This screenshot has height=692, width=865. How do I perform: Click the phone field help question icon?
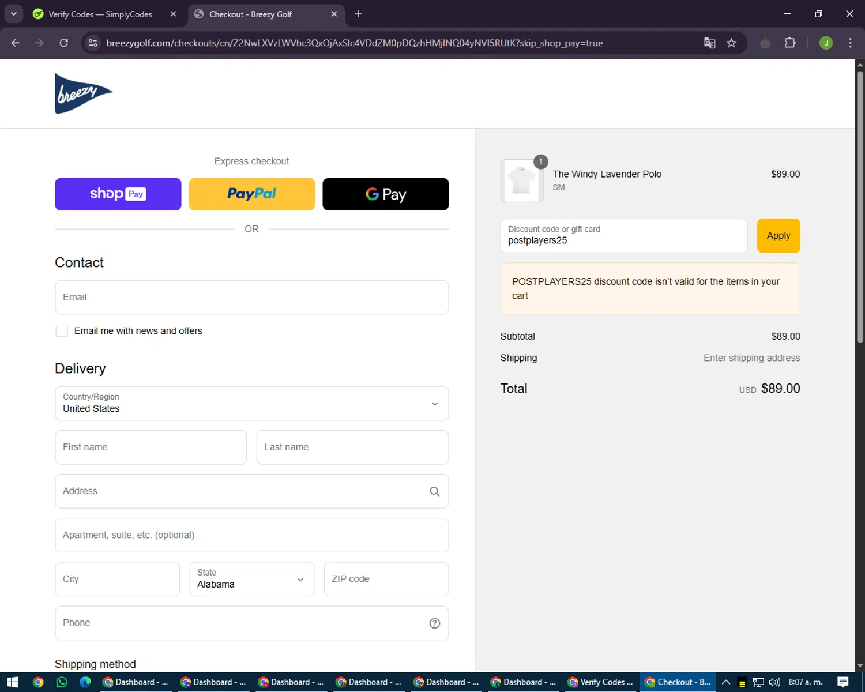click(435, 623)
